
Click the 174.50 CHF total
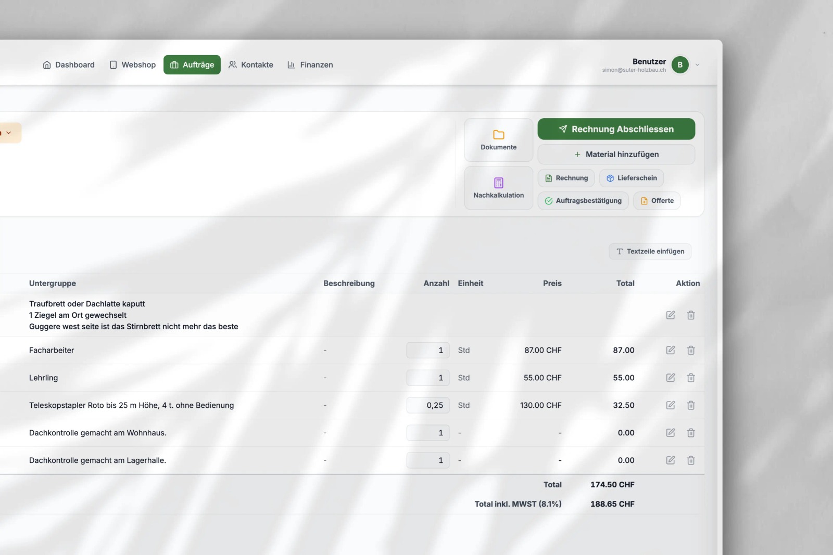pyautogui.click(x=612, y=485)
